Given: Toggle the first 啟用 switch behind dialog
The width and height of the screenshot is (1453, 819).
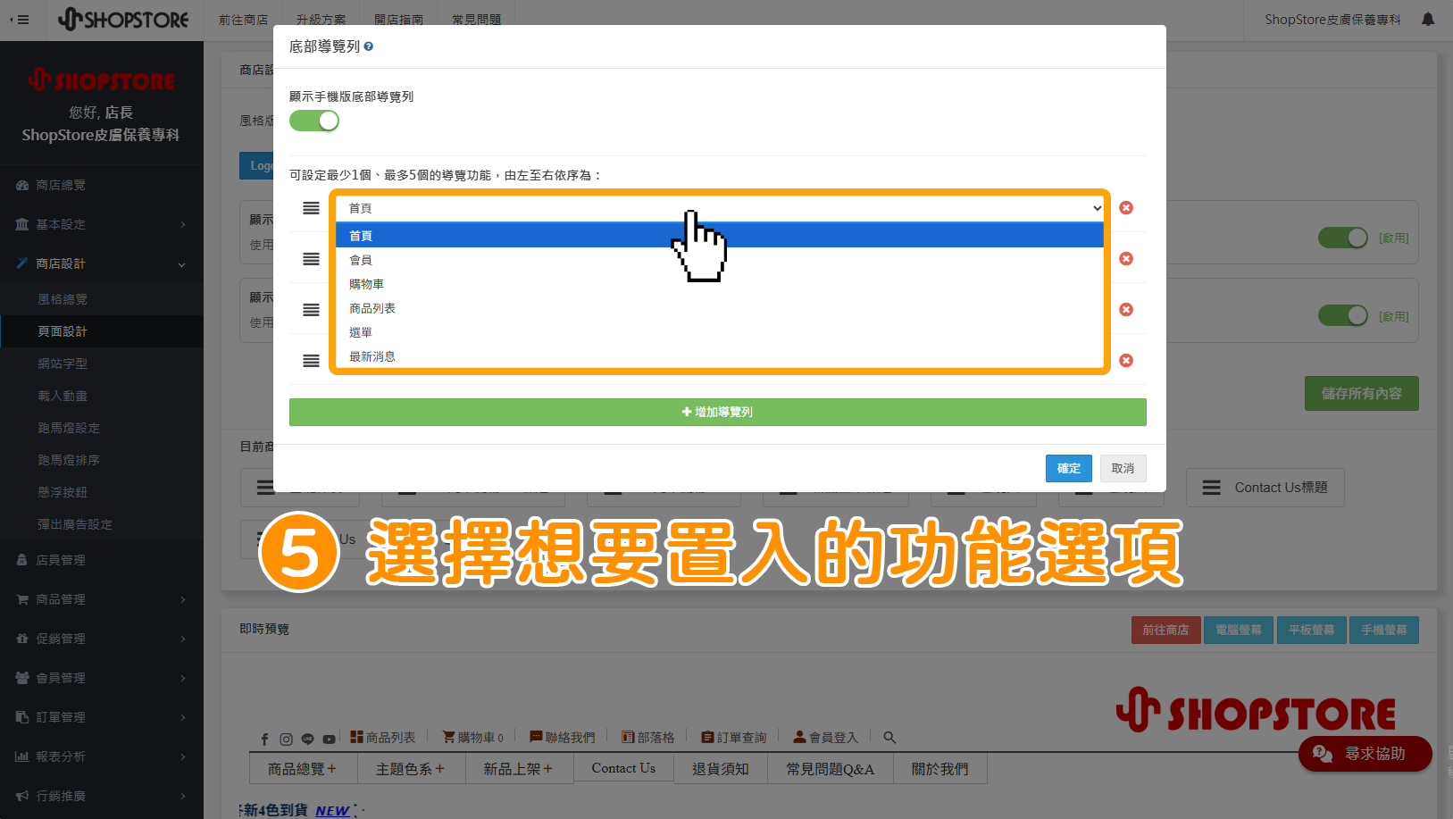Looking at the screenshot, I should [x=1343, y=238].
